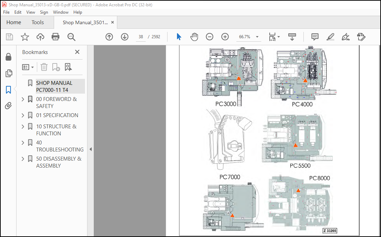Click the PC4000 diagram label
Screen dimensions: 381x237
(302, 104)
